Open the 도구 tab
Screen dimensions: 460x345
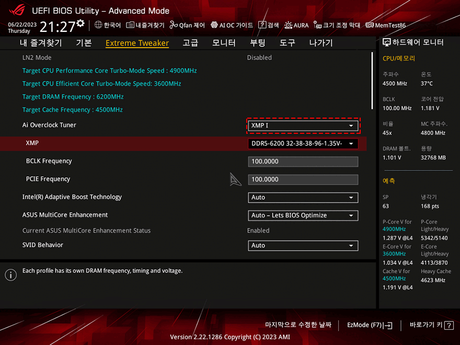287,43
